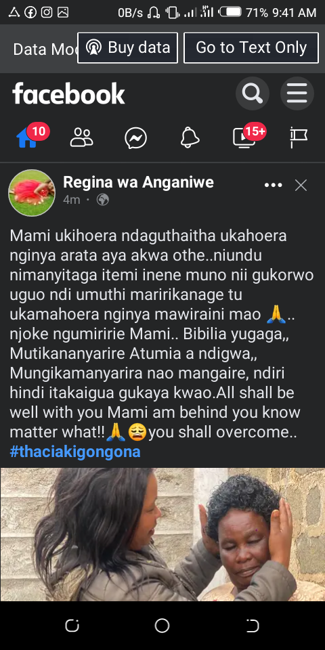View post public audience globe icon
The height and width of the screenshot is (650, 325).
pyautogui.click(x=103, y=200)
